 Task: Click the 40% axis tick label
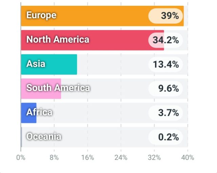(188, 157)
